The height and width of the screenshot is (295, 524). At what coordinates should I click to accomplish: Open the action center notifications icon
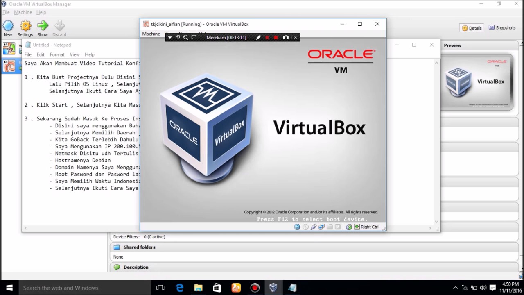[x=492, y=288]
